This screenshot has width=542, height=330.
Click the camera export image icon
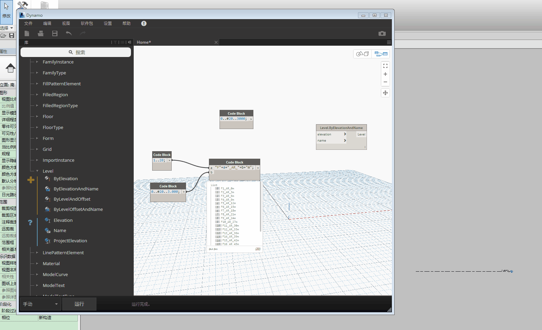pyautogui.click(x=382, y=33)
